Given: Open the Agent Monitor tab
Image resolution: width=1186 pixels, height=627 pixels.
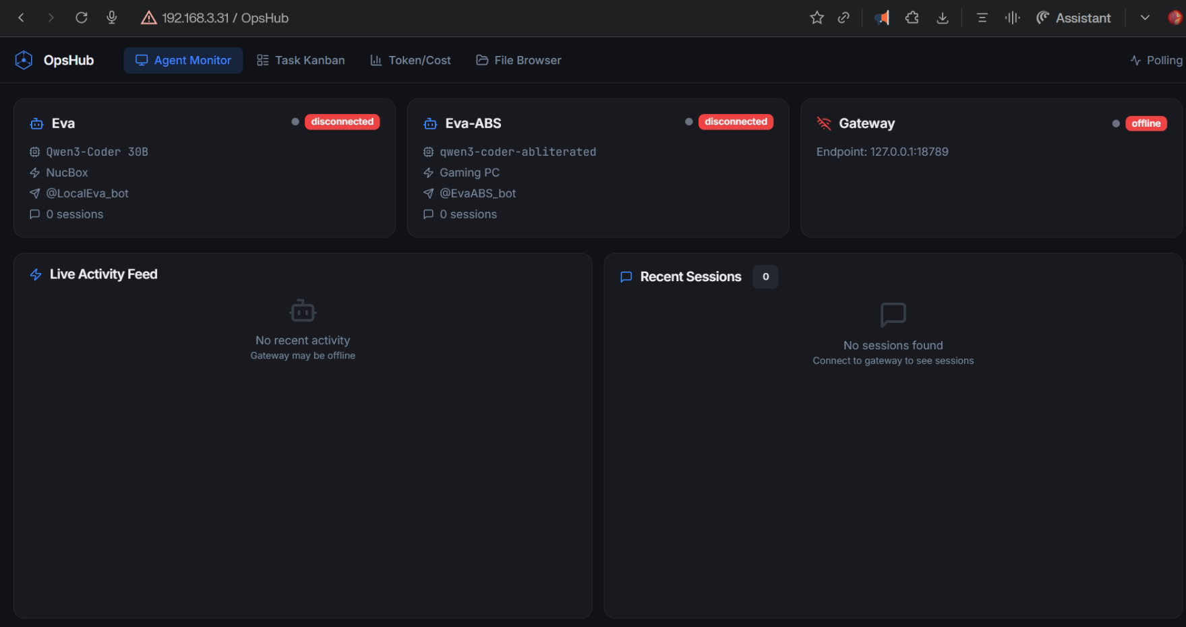Looking at the screenshot, I should pyautogui.click(x=183, y=60).
